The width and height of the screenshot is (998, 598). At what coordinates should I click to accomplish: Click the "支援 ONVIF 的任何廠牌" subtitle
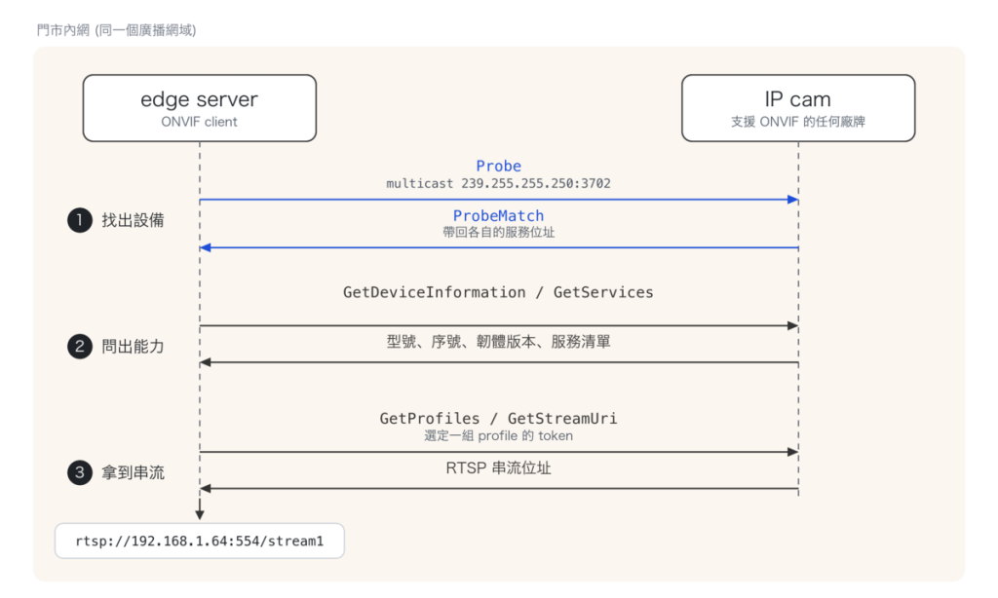coord(797,122)
